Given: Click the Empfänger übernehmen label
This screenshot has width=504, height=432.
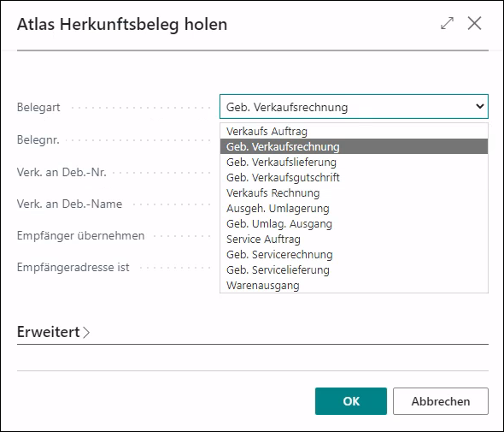Looking at the screenshot, I should (x=80, y=235).
